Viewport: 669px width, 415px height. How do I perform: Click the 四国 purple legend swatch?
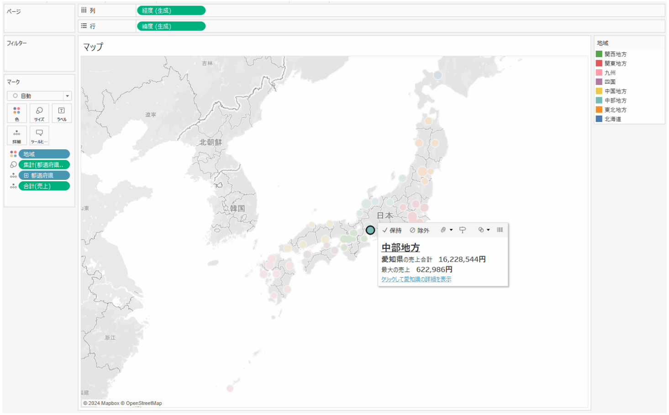click(599, 82)
